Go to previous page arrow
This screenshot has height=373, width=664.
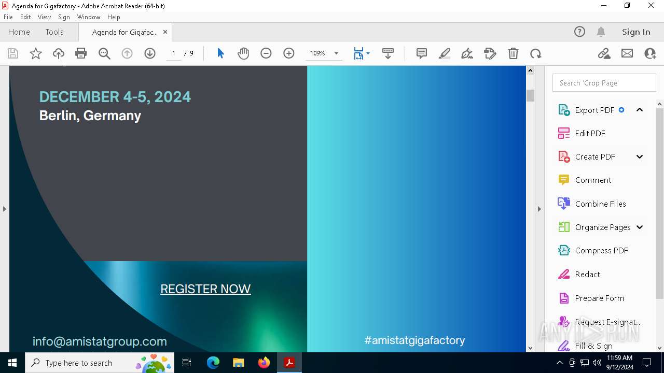pyautogui.click(x=127, y=53)
